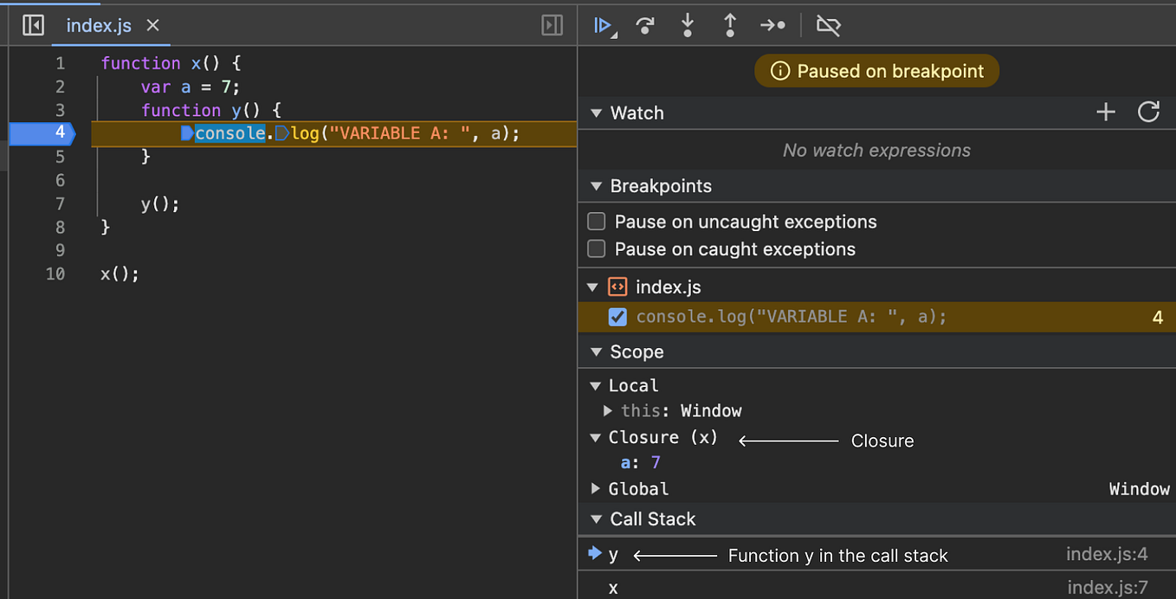
Task: Collapse the Call Stack section
Action: (596, 518)
